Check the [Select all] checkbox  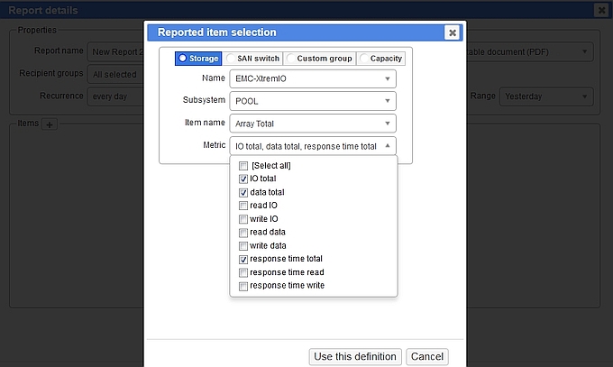pyautogui.click(x=243, y=166)
